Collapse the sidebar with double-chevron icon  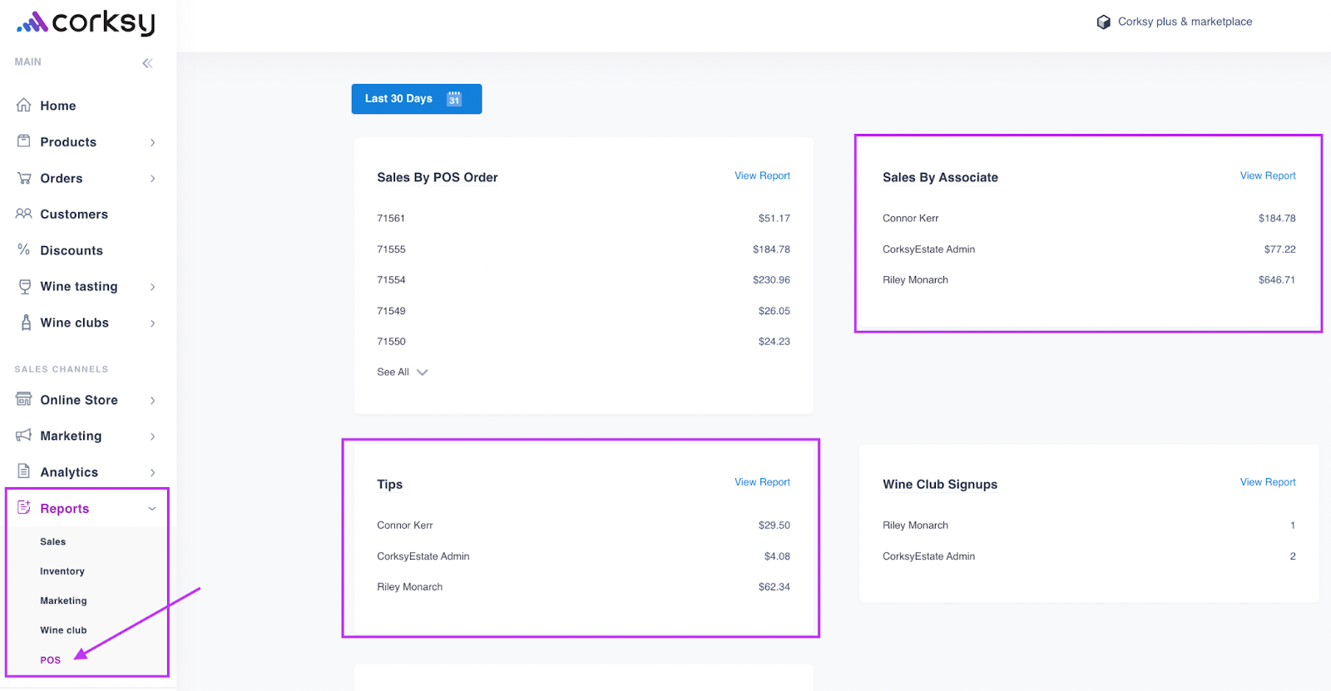coord(147,63)
